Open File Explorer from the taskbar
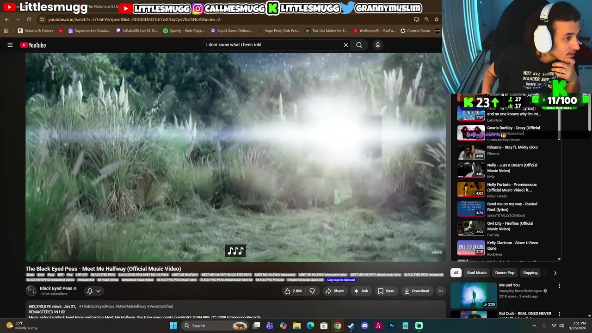This screenshot has width=592, height=333. coord(297,326)
